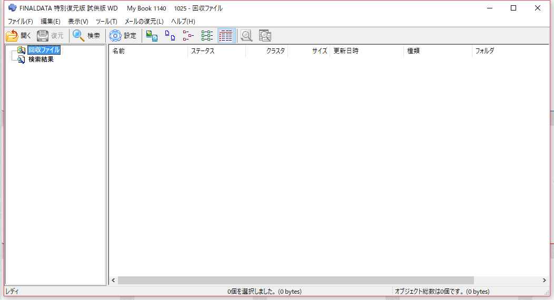This screenshot has height=300, width=554.
Task: Switch to large icons view
Action: pos(170,36)
